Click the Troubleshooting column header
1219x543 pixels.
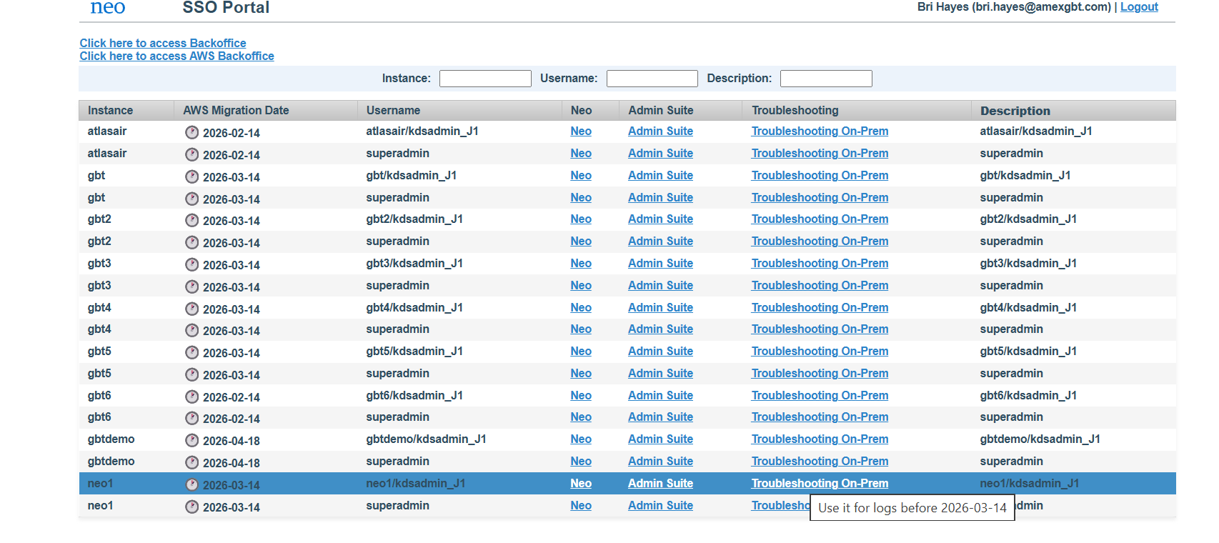857,110
